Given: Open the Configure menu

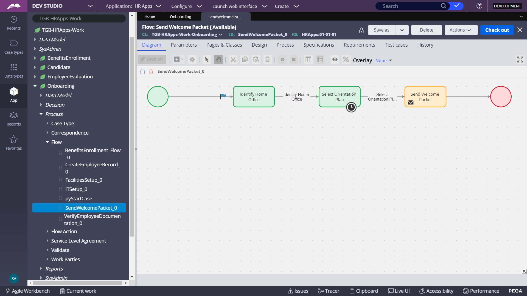Looking at the screenshot, I should coord(186,6).
